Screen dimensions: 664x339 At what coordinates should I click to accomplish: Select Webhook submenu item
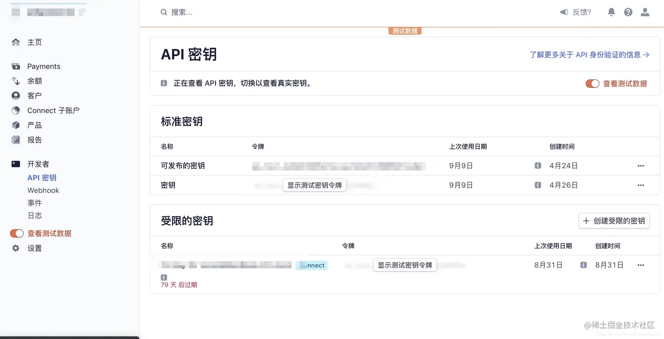tap(43, 190)
